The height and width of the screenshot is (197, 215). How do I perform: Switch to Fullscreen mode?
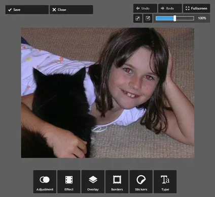point(197,8)
